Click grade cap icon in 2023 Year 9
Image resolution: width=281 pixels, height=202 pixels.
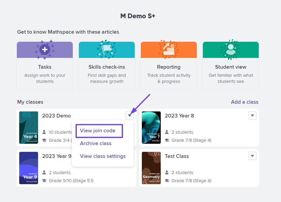(44, 180)
